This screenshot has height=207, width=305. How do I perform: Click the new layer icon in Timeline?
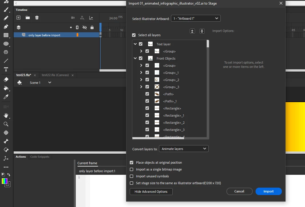coord(19,18)
